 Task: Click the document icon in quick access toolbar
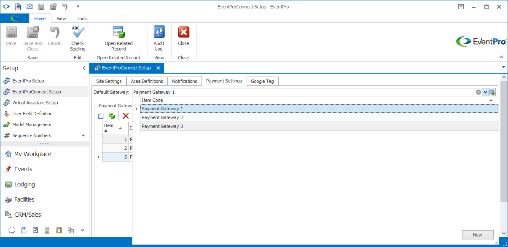[18, 7]
